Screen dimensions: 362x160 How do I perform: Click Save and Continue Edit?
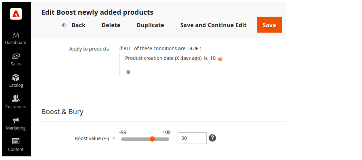coord(213,25)
